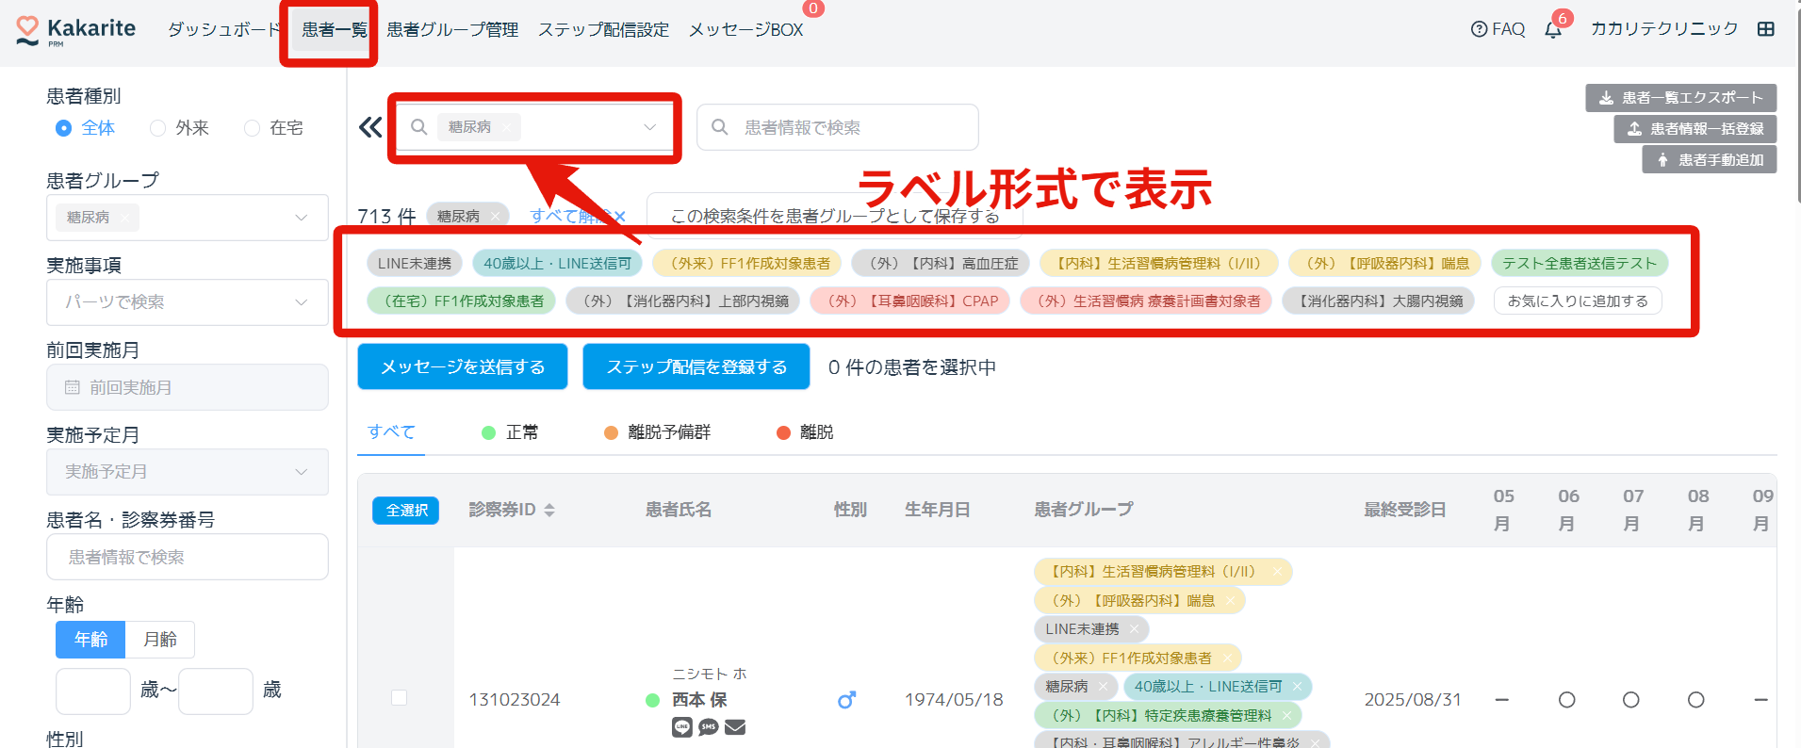Open the 実施予定月 dropdown

point(187,472)
